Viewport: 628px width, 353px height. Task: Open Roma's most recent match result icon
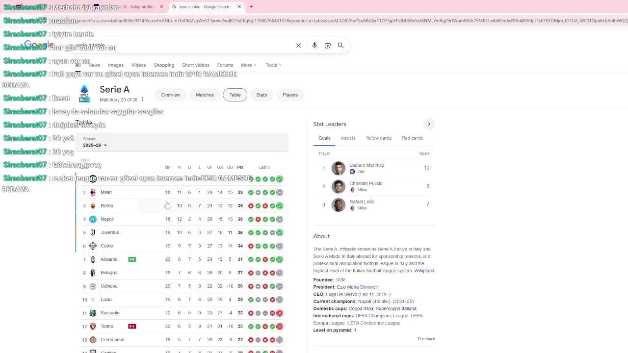pos(280,206)
